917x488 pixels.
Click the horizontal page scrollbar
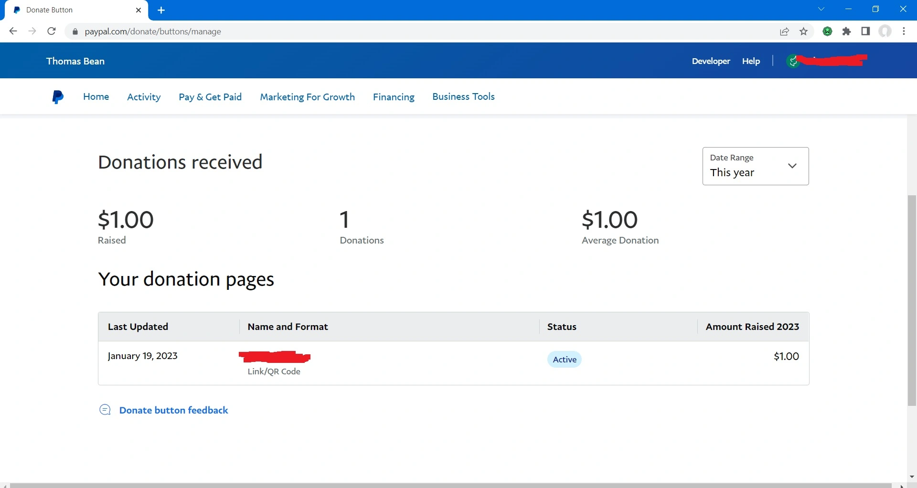450,486
